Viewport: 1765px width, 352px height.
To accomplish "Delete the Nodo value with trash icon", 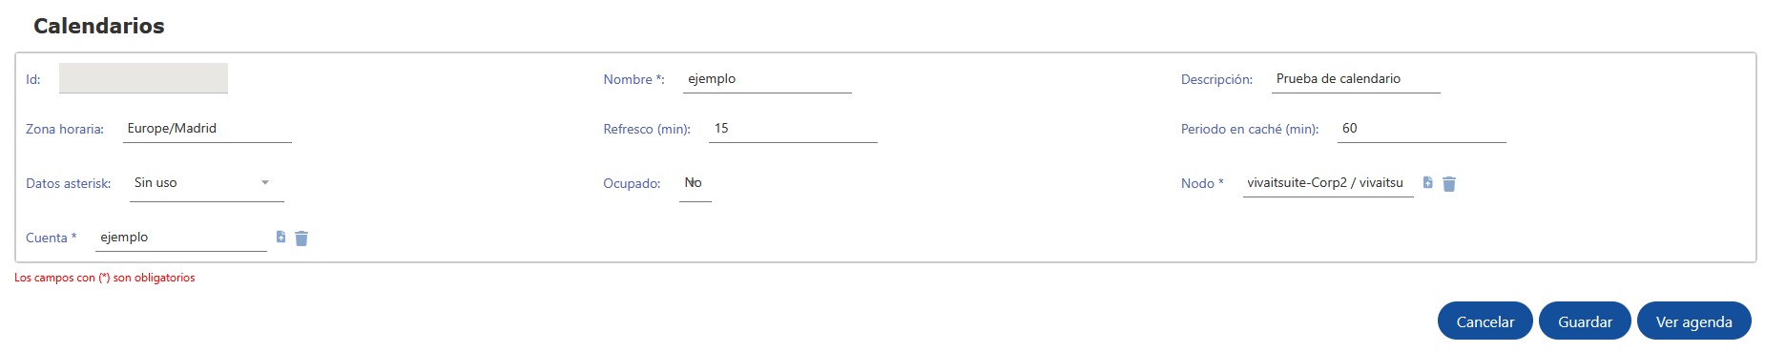I will (1448, 184).
